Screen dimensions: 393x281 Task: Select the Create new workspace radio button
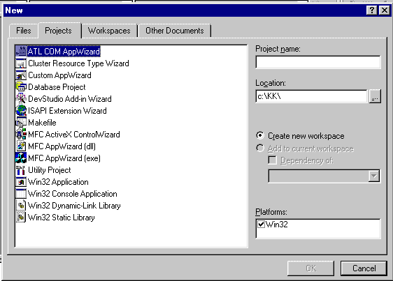(260, 135)
